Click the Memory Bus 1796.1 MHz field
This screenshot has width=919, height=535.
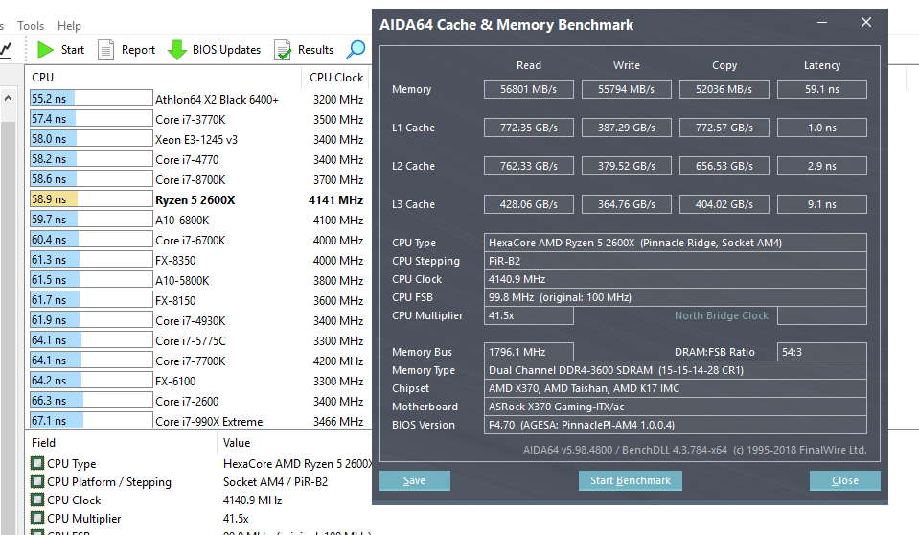pos(529,352)
